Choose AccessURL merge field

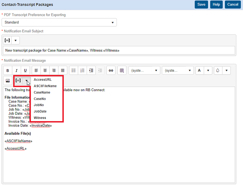pos(46,79)
